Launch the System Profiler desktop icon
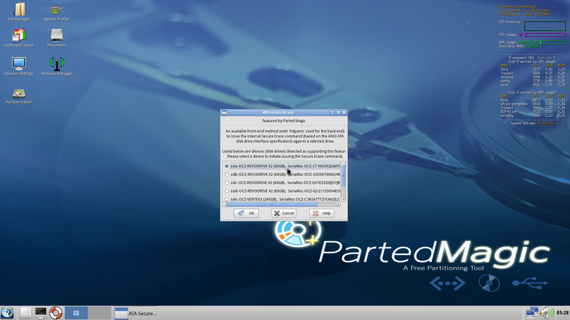The image size is (570, 320). coord(57,12)
